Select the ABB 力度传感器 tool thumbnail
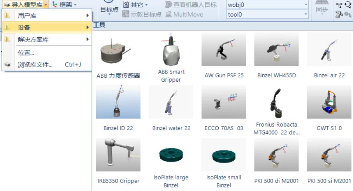Viewport: 353px width, 191px height. tap(118, 49)
